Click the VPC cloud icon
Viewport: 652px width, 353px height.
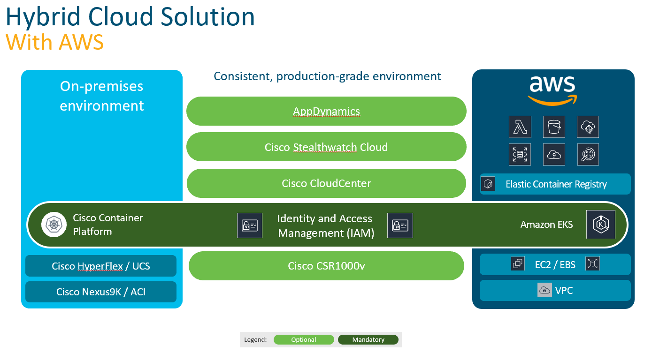click(x=545, y=290)
